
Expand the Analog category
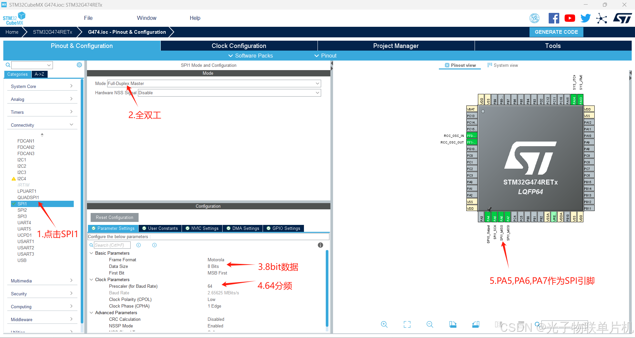42,99
